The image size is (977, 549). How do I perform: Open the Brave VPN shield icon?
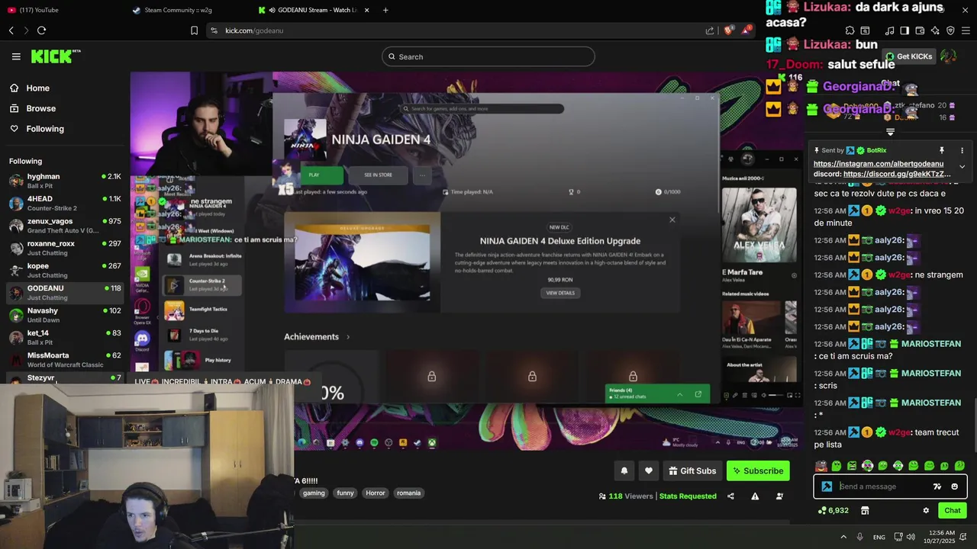pyautogui.click(x=950, y=30)
